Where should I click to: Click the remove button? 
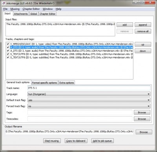pos(125,31)
